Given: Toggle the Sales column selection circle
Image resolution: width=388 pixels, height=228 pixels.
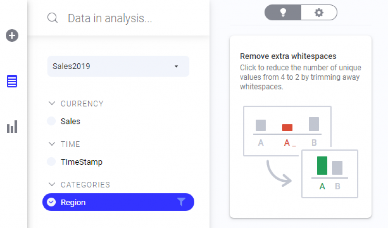Looking at the screenshot, I should click(51, 121).
